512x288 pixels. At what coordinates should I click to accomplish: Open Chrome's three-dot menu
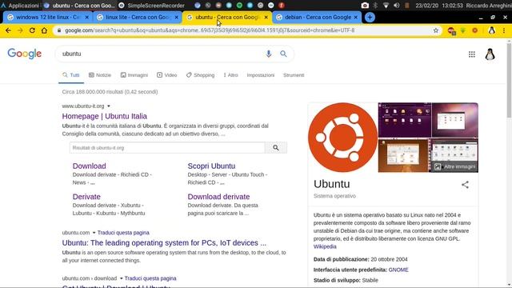504,30
